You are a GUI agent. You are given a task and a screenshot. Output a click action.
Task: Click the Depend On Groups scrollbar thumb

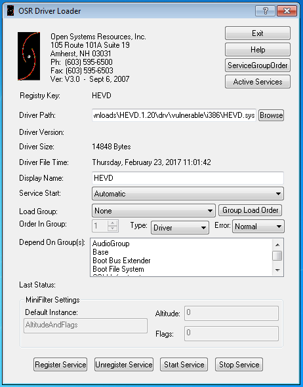click(277, 255)
